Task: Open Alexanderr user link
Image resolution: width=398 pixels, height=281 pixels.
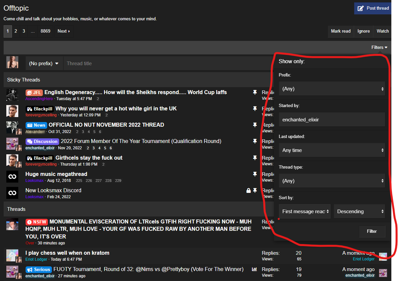Action: tap(35, 132)
